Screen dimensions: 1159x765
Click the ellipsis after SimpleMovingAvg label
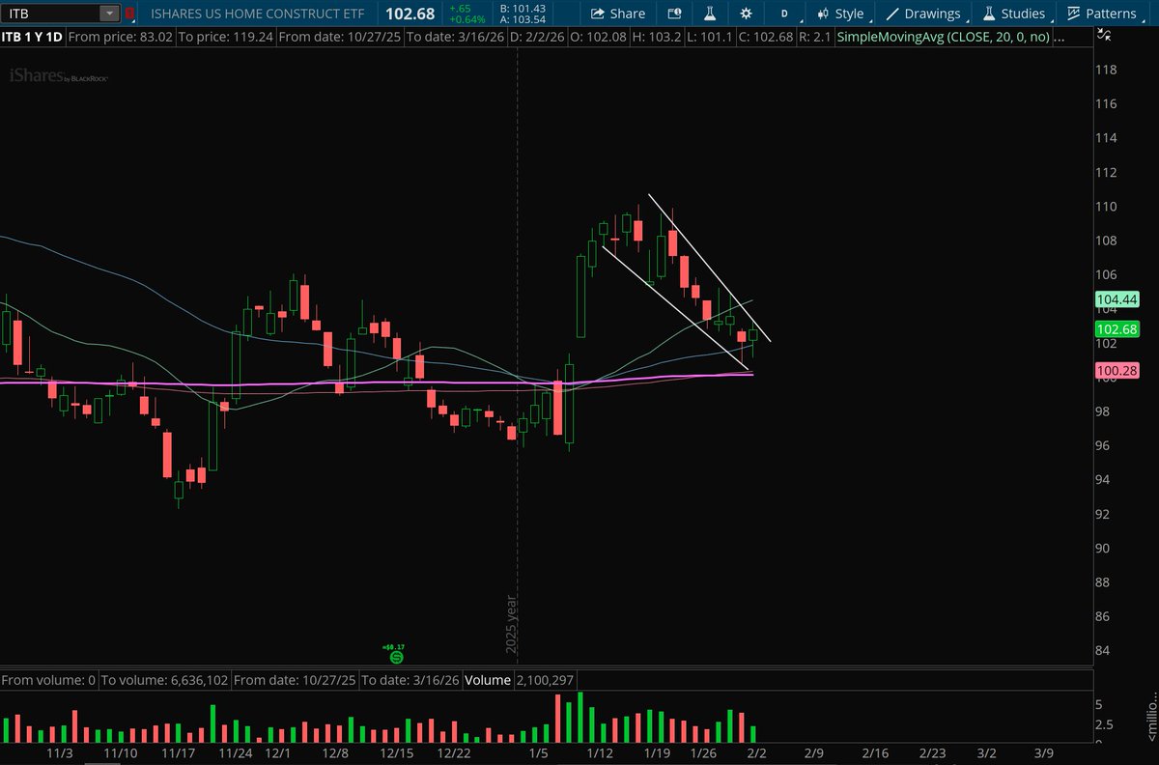(x=1059, y=39)
